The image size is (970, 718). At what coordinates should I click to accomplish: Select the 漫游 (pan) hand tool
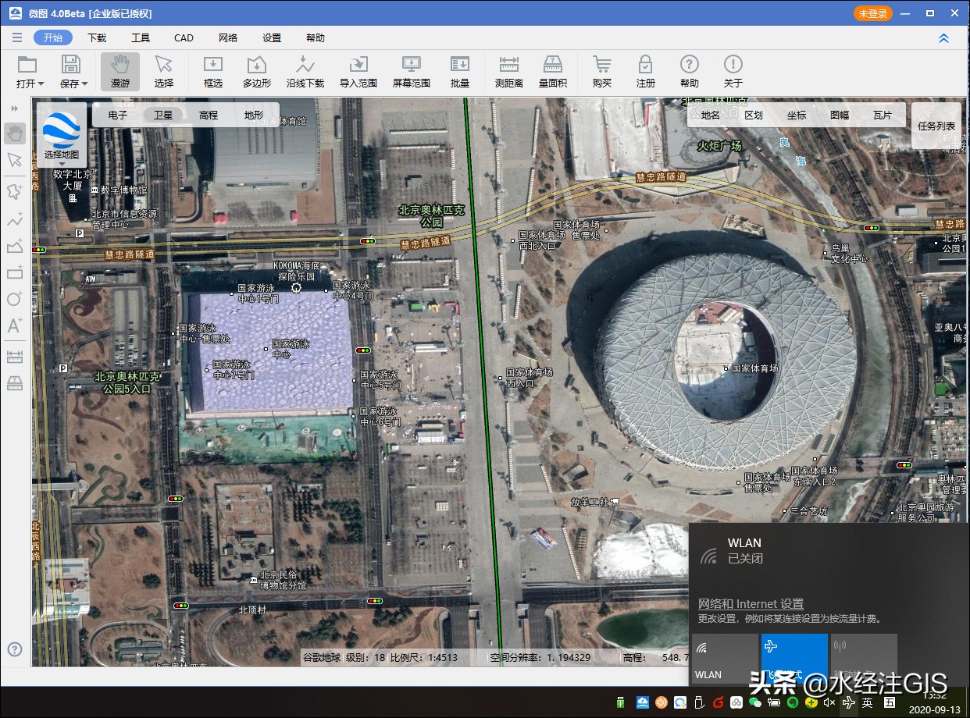pyautogui.click(x=119, y=71)
